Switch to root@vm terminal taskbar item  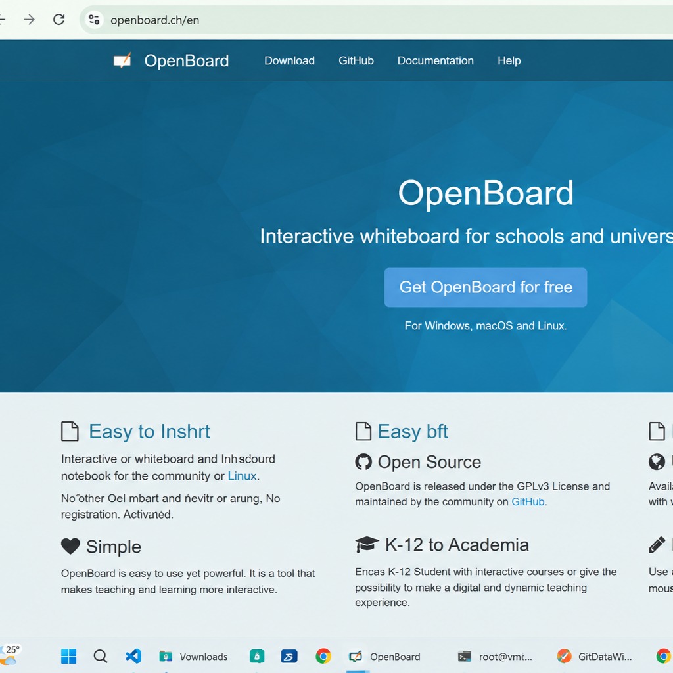click(x=495, y=657)
